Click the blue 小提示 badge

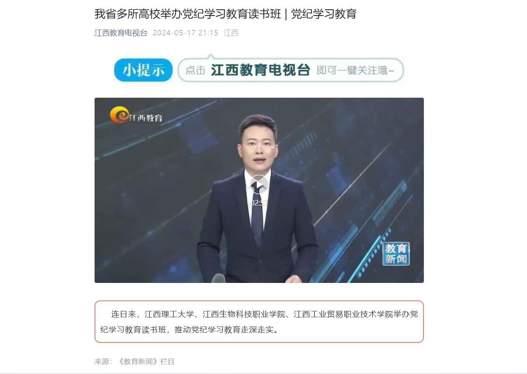pos(143,70)
